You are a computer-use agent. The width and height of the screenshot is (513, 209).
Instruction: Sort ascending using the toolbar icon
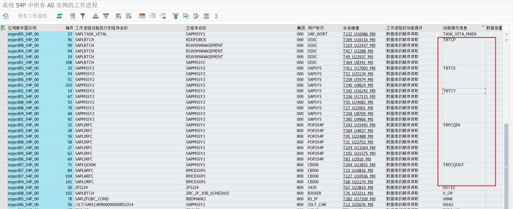[95, 16]
